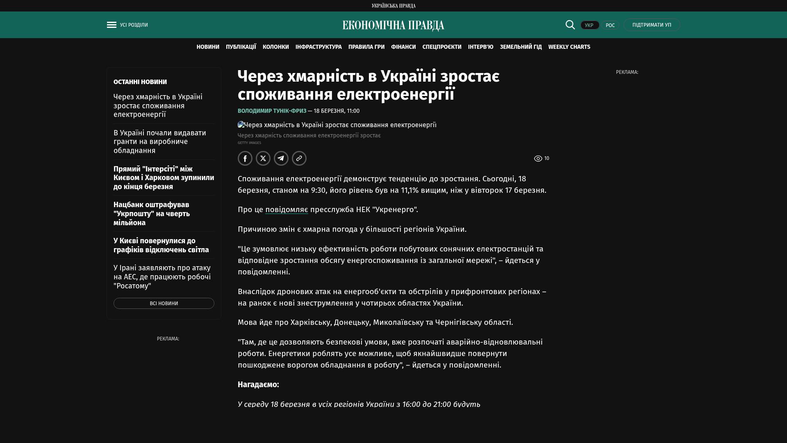
Task: Switch language to УКР
Action: [x=589, y=25]
